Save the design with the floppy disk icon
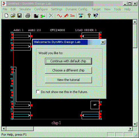Screen dimensions: 139x138 [x=19, y=16]
